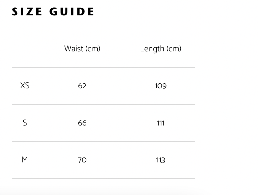This screenshot has width=258, height=195.
Task: Click the XS length value 109
Action: (x=160, y=86)
